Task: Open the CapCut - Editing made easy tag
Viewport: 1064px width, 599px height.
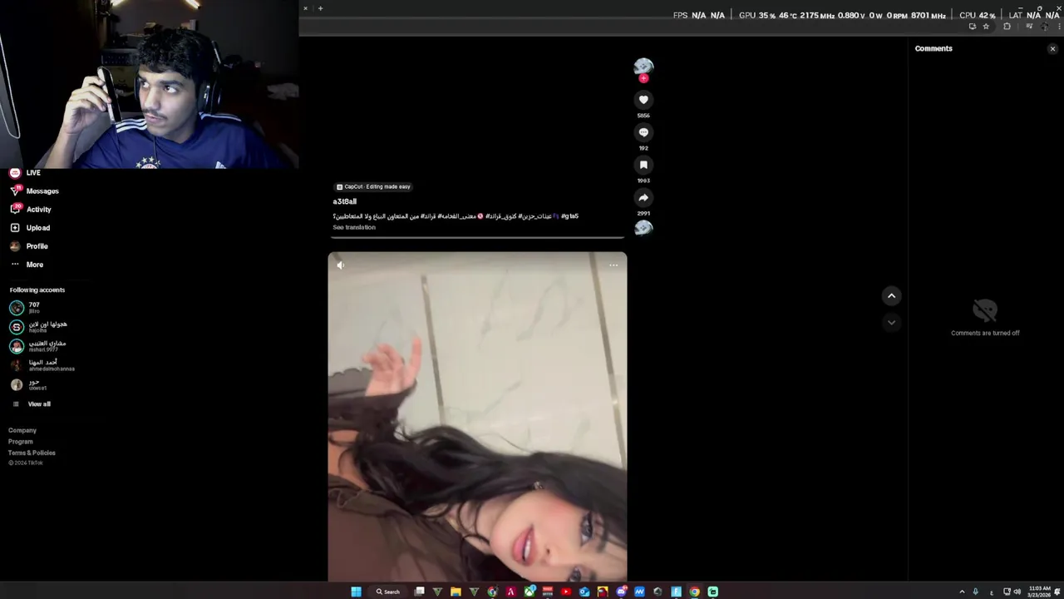Action: [373, 187]
